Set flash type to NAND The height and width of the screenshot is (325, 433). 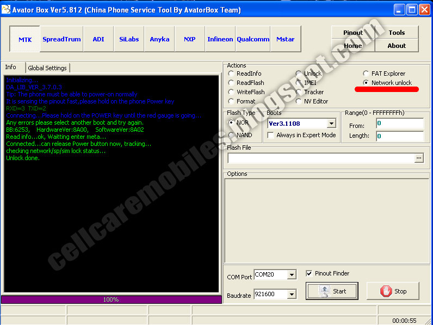click(x=231, y=135)
